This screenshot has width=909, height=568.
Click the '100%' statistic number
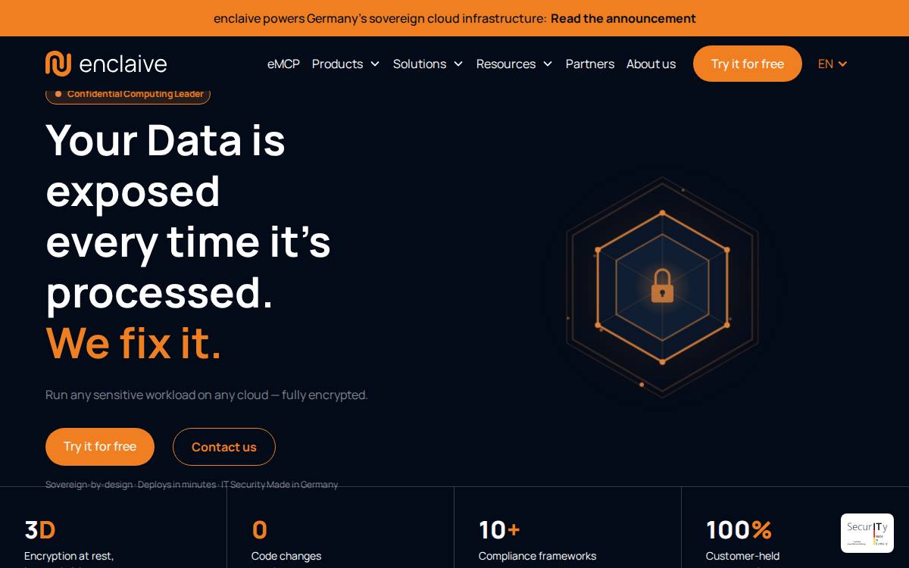tap(739, 529)
